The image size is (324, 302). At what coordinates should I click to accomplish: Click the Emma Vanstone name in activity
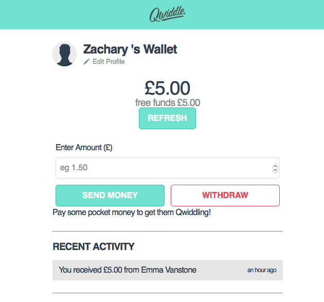(x=169, y=270)
